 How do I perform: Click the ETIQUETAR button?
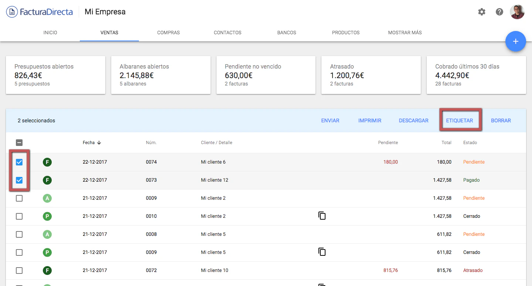tap(459, 121)
